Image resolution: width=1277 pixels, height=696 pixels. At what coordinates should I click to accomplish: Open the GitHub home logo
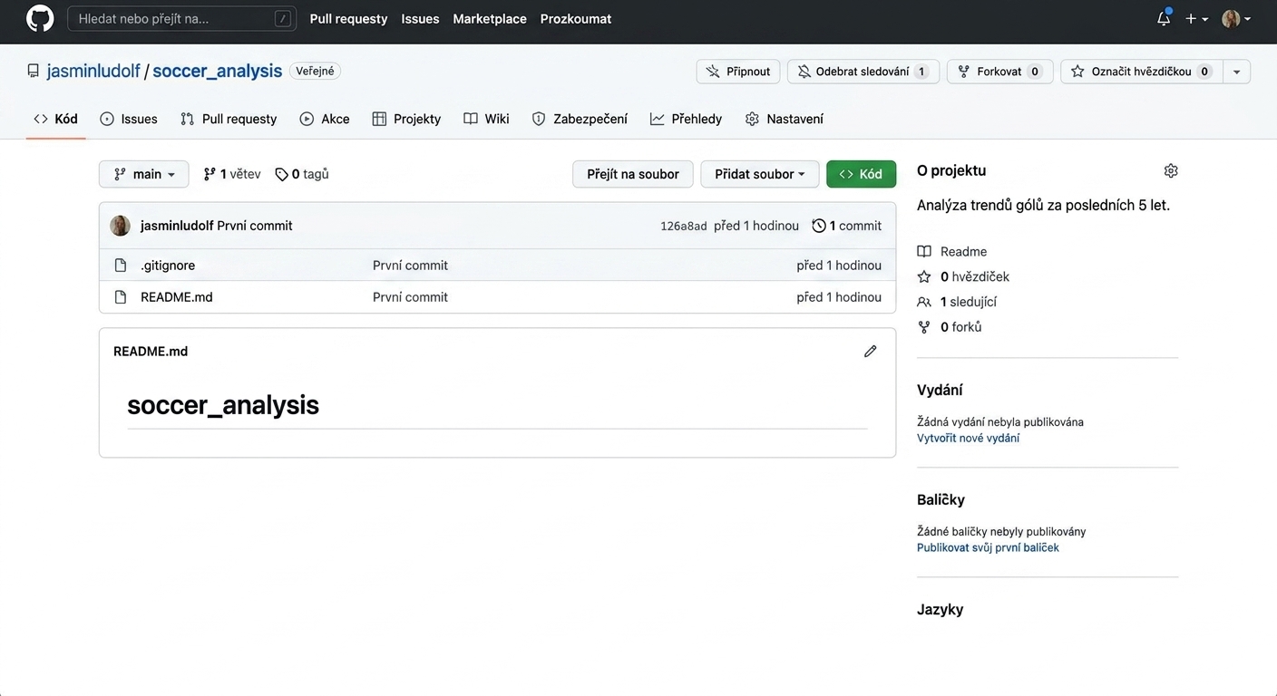click(x=40, y=18)
